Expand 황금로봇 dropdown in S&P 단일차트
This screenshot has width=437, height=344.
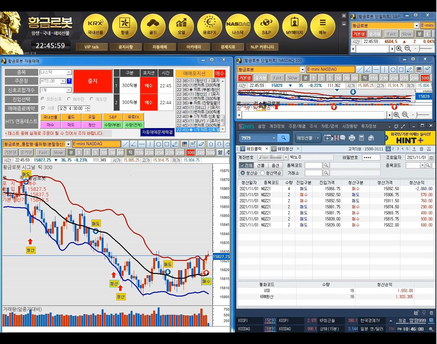tap(416, 25)
